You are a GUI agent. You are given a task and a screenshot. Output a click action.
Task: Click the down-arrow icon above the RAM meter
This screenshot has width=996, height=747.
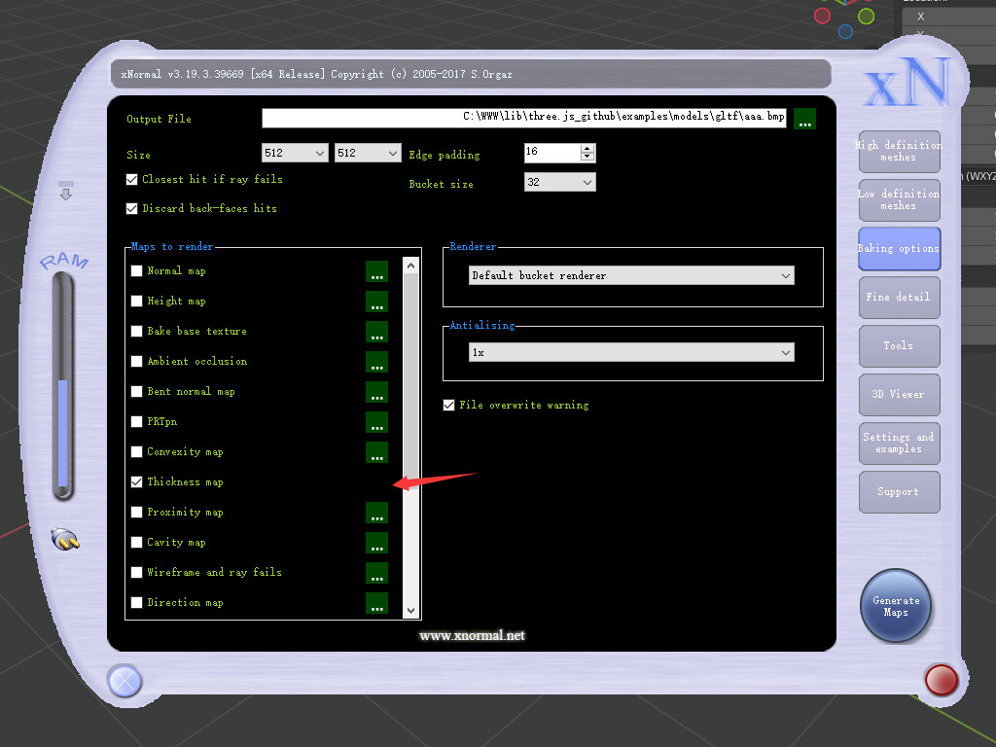click(x=66, y=192)
